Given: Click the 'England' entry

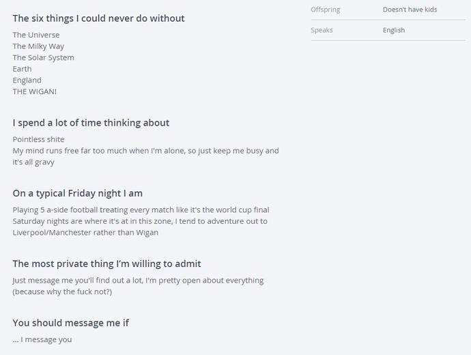Looking at the screenshot, I should coord(27,81).
